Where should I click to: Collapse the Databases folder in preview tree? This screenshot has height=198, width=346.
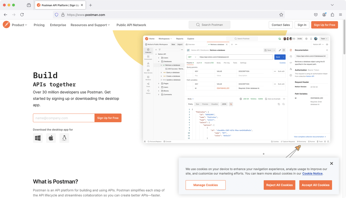point(159,61)
